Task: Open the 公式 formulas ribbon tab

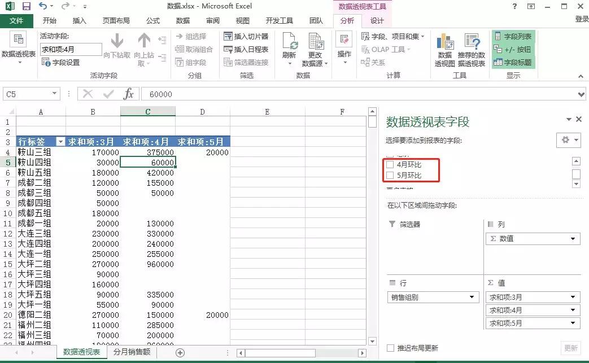Action: [153, 21]
